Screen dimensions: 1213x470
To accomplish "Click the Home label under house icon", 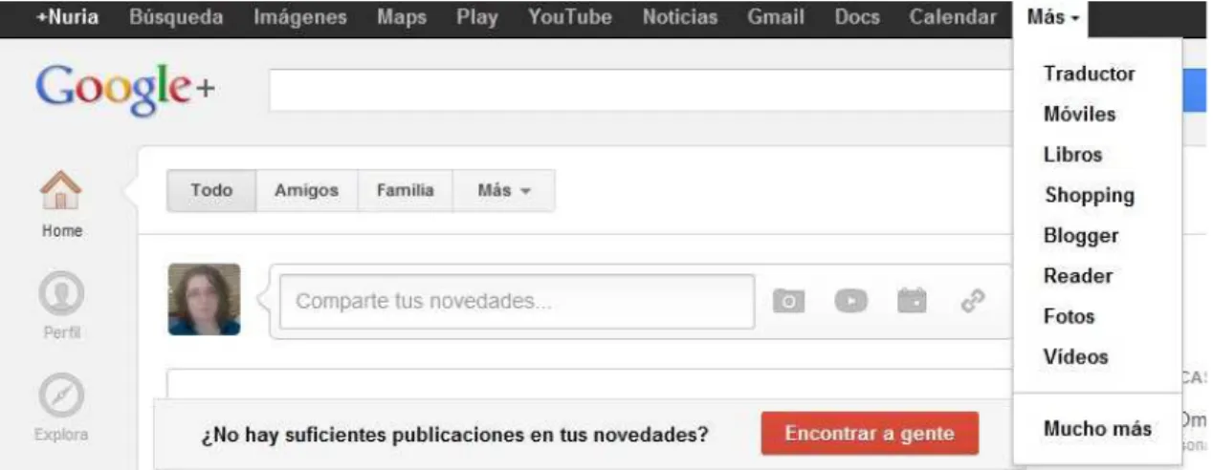I will pos(61,230).
